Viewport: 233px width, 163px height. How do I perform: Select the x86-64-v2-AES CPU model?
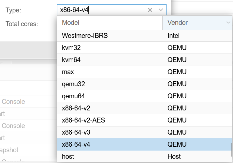tap(145, 120)
